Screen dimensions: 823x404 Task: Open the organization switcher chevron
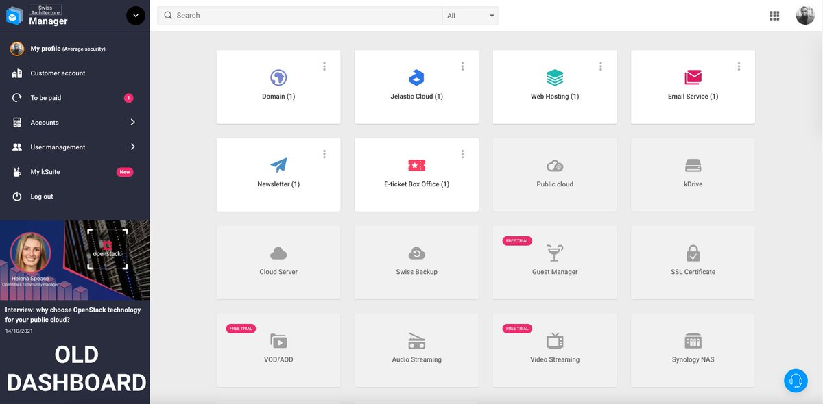point(136,16)
